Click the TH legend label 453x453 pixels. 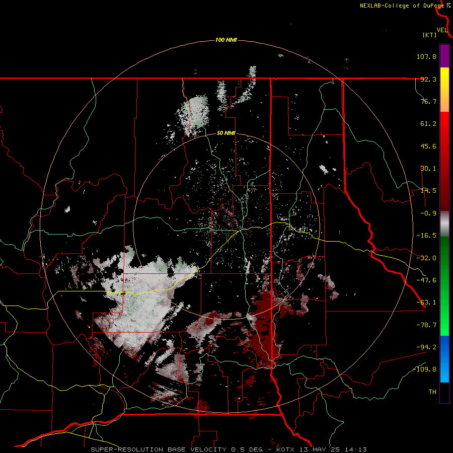pyautogui.click(x=432, y=392)
